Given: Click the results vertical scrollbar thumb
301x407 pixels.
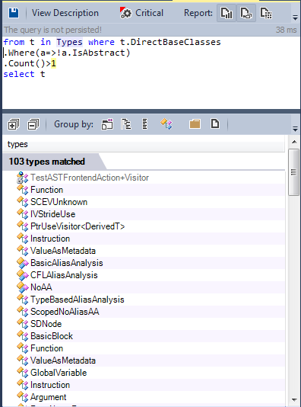Looking at the screenshot, I should 293,172.
